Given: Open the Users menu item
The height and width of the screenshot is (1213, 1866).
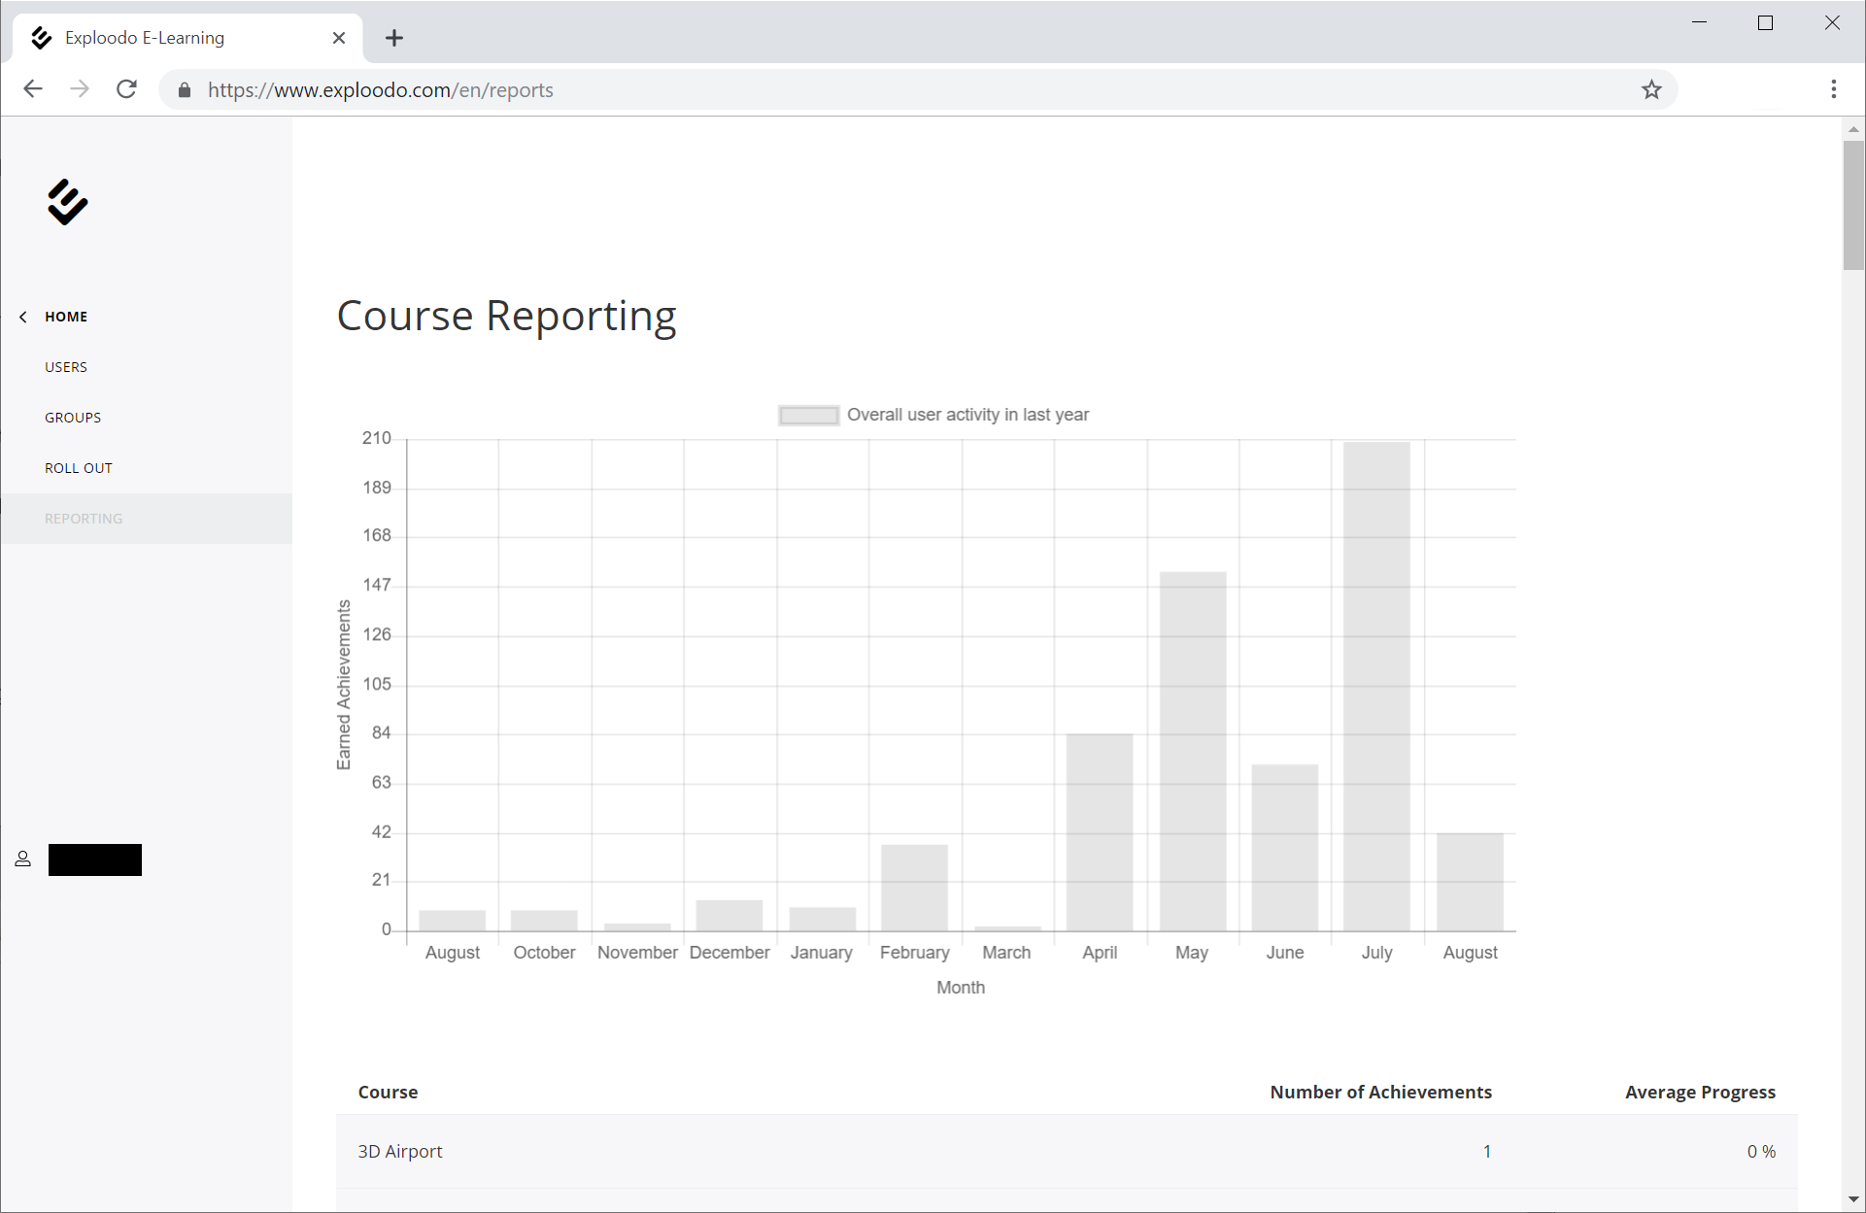Looking at the screenshot, I should tap(66, 367).
